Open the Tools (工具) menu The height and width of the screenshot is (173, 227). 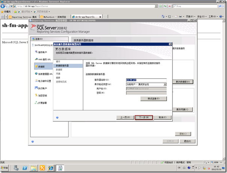coord(213,16)
